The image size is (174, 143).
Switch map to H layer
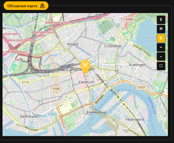[161, 29]
